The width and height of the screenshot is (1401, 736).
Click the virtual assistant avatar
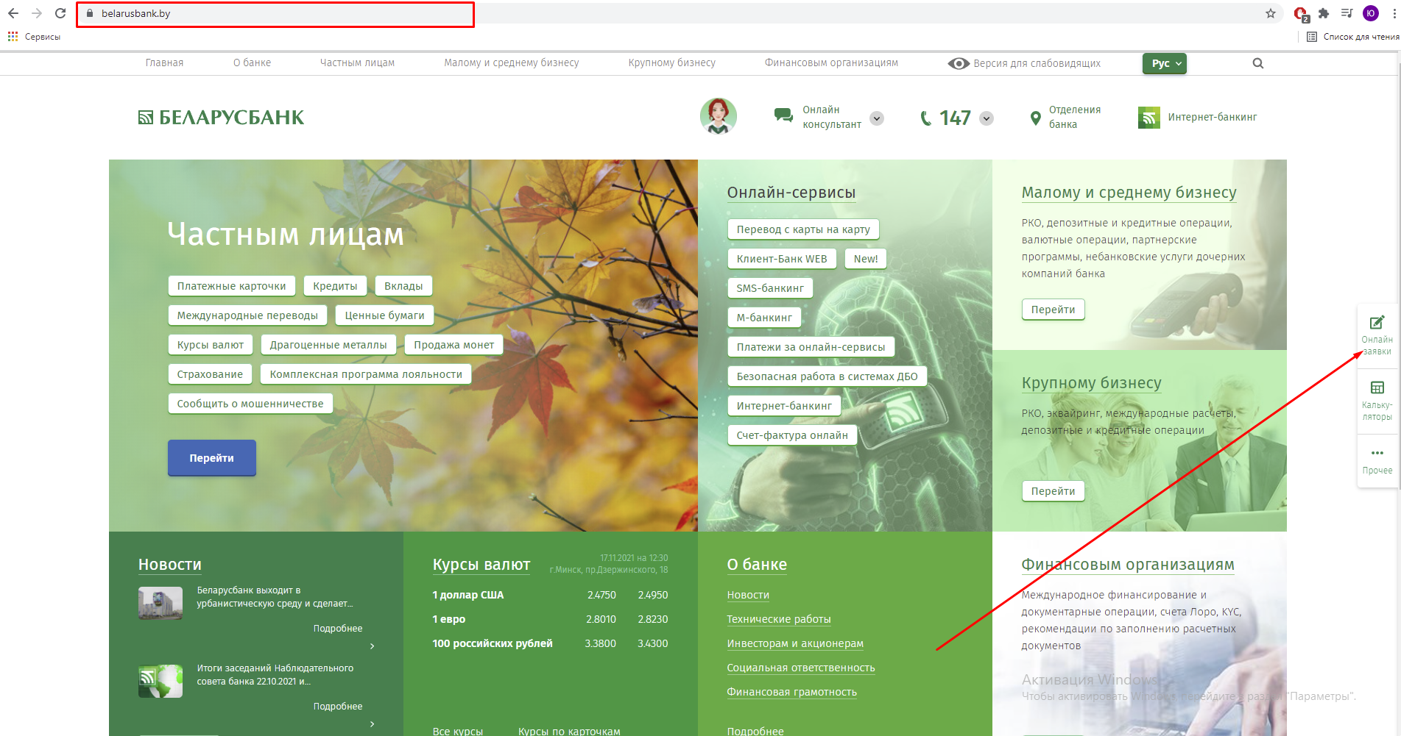719,116
